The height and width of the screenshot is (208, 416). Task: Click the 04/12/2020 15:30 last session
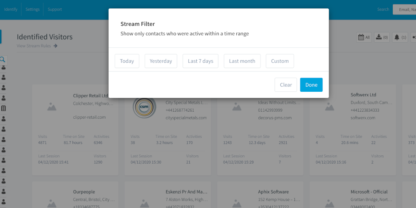pyautogui.click(x=146, y=162)
